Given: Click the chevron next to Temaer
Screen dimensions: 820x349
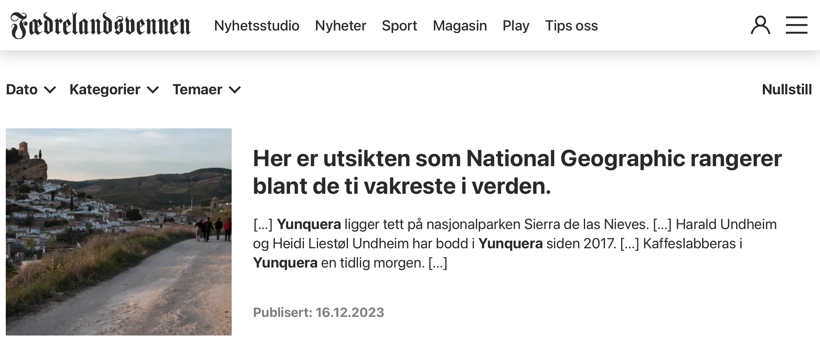Looking at the screenshot, I should coord(235,90).
